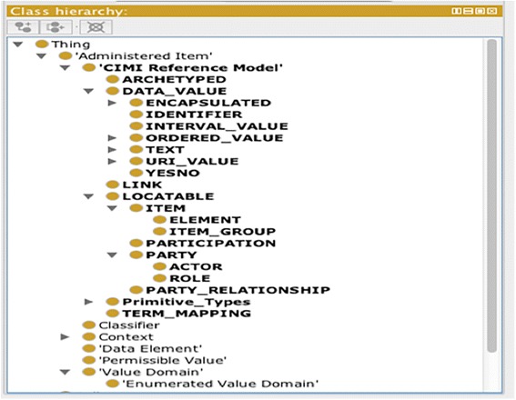Select the LOCATABLE class
The width and height of the screenshot is (516, 400).
(168, 196)
